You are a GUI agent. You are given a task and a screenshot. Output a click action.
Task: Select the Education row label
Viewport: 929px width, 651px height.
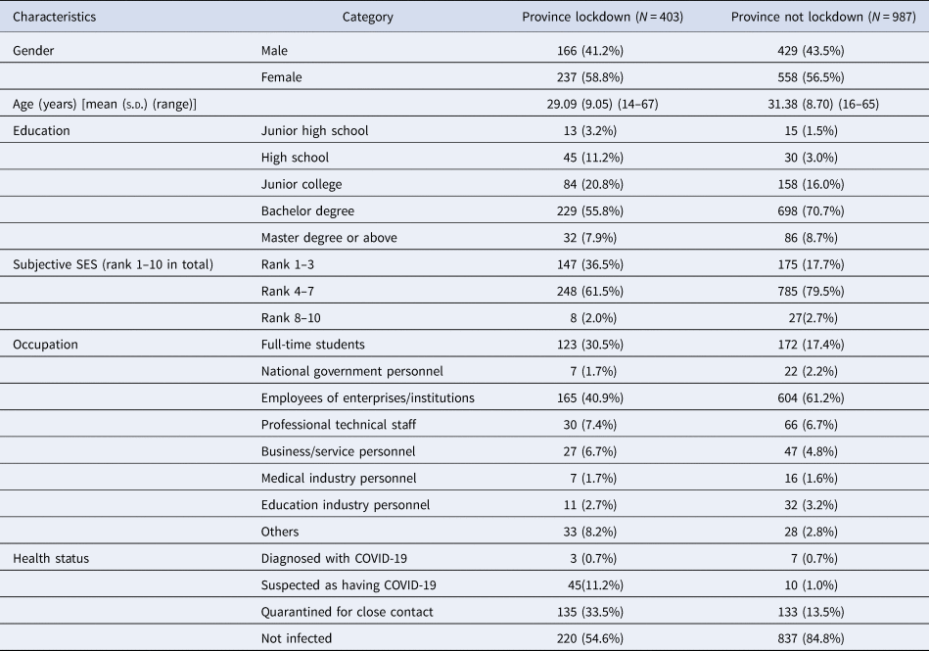click(x=42, y=130)
